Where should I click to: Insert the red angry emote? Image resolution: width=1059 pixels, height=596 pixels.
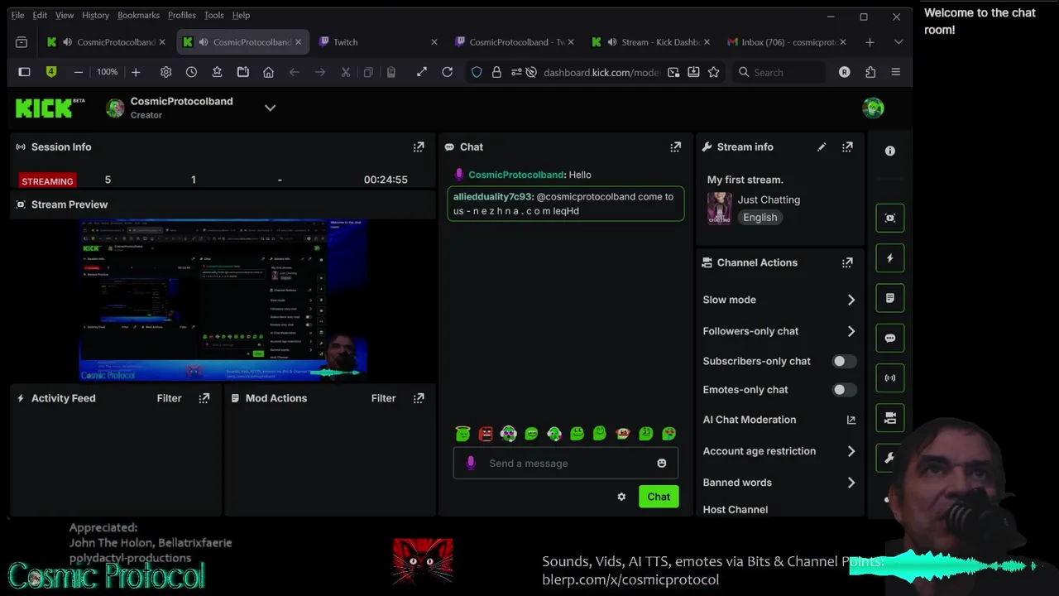[486, 433]
